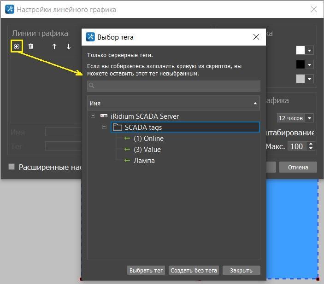
Task: Click the iRidium SCADA Server device icon
Action: coord(104,116)
